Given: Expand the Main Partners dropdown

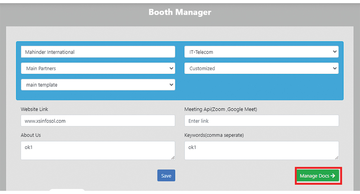Looking at the screenshot, I should [x=98, y=68].
